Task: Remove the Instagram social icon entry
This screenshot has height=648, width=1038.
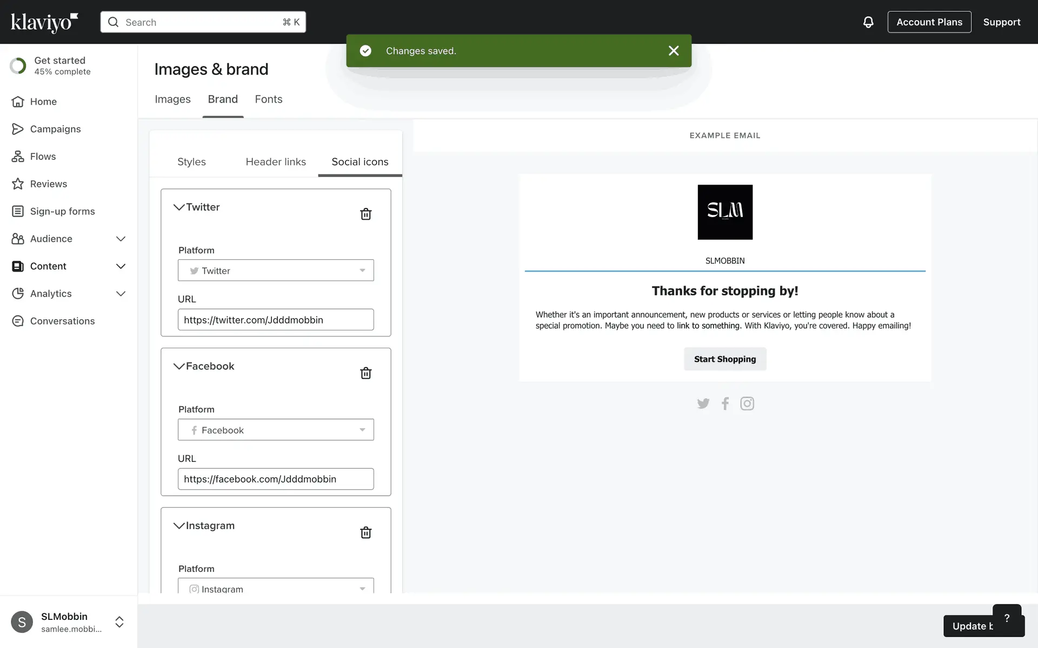Action: coord(365,532)
